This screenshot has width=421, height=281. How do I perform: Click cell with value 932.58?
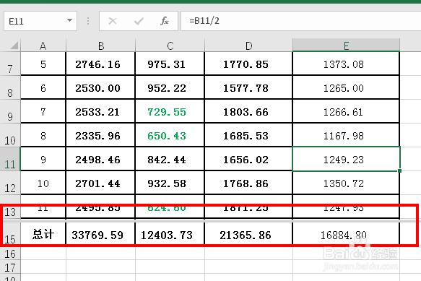coord(170,183)
